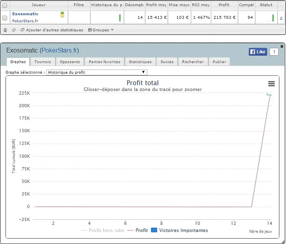Click the green status bar indicator
The height and width of the screenshot is (244, 286).
[273, 18]
